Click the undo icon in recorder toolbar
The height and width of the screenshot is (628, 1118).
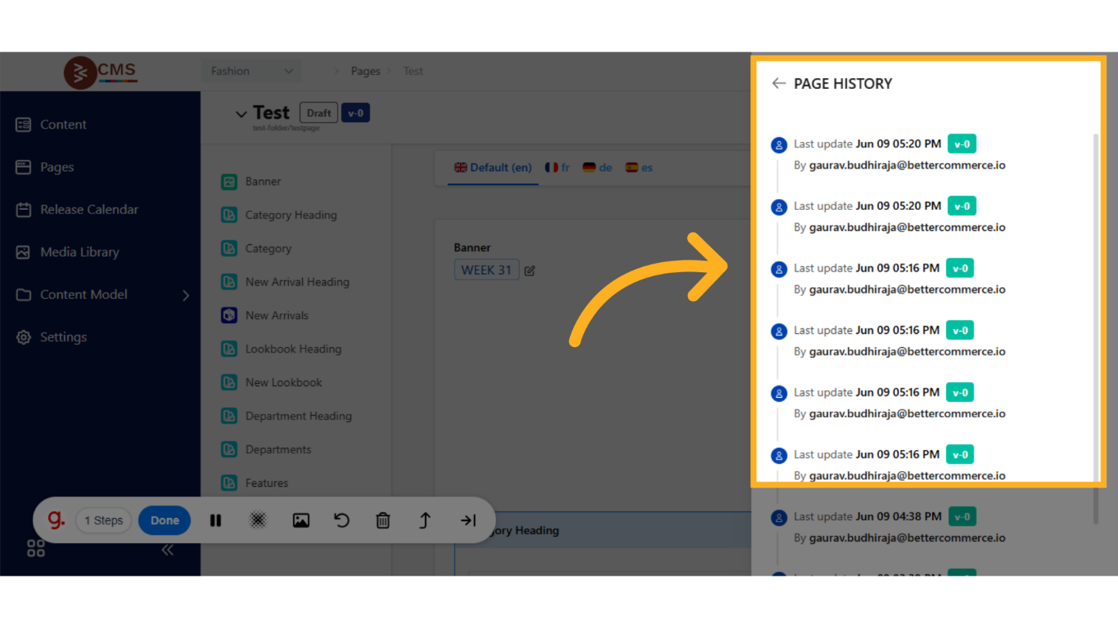pyautogui.click(x=342, y=520)
